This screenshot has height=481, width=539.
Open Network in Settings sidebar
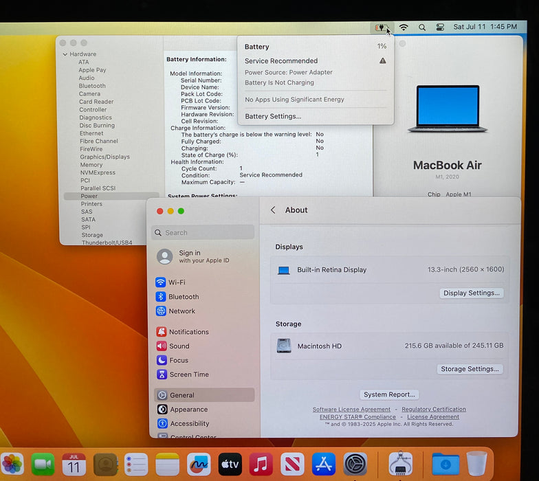pyautogui.click(x=175, y=311)
